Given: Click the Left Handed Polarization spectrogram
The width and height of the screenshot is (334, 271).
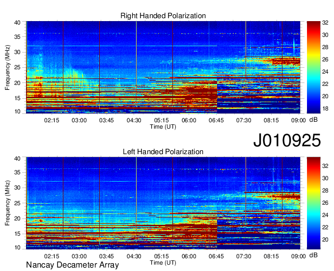Looking at the screenshot, I should (163, 203).
